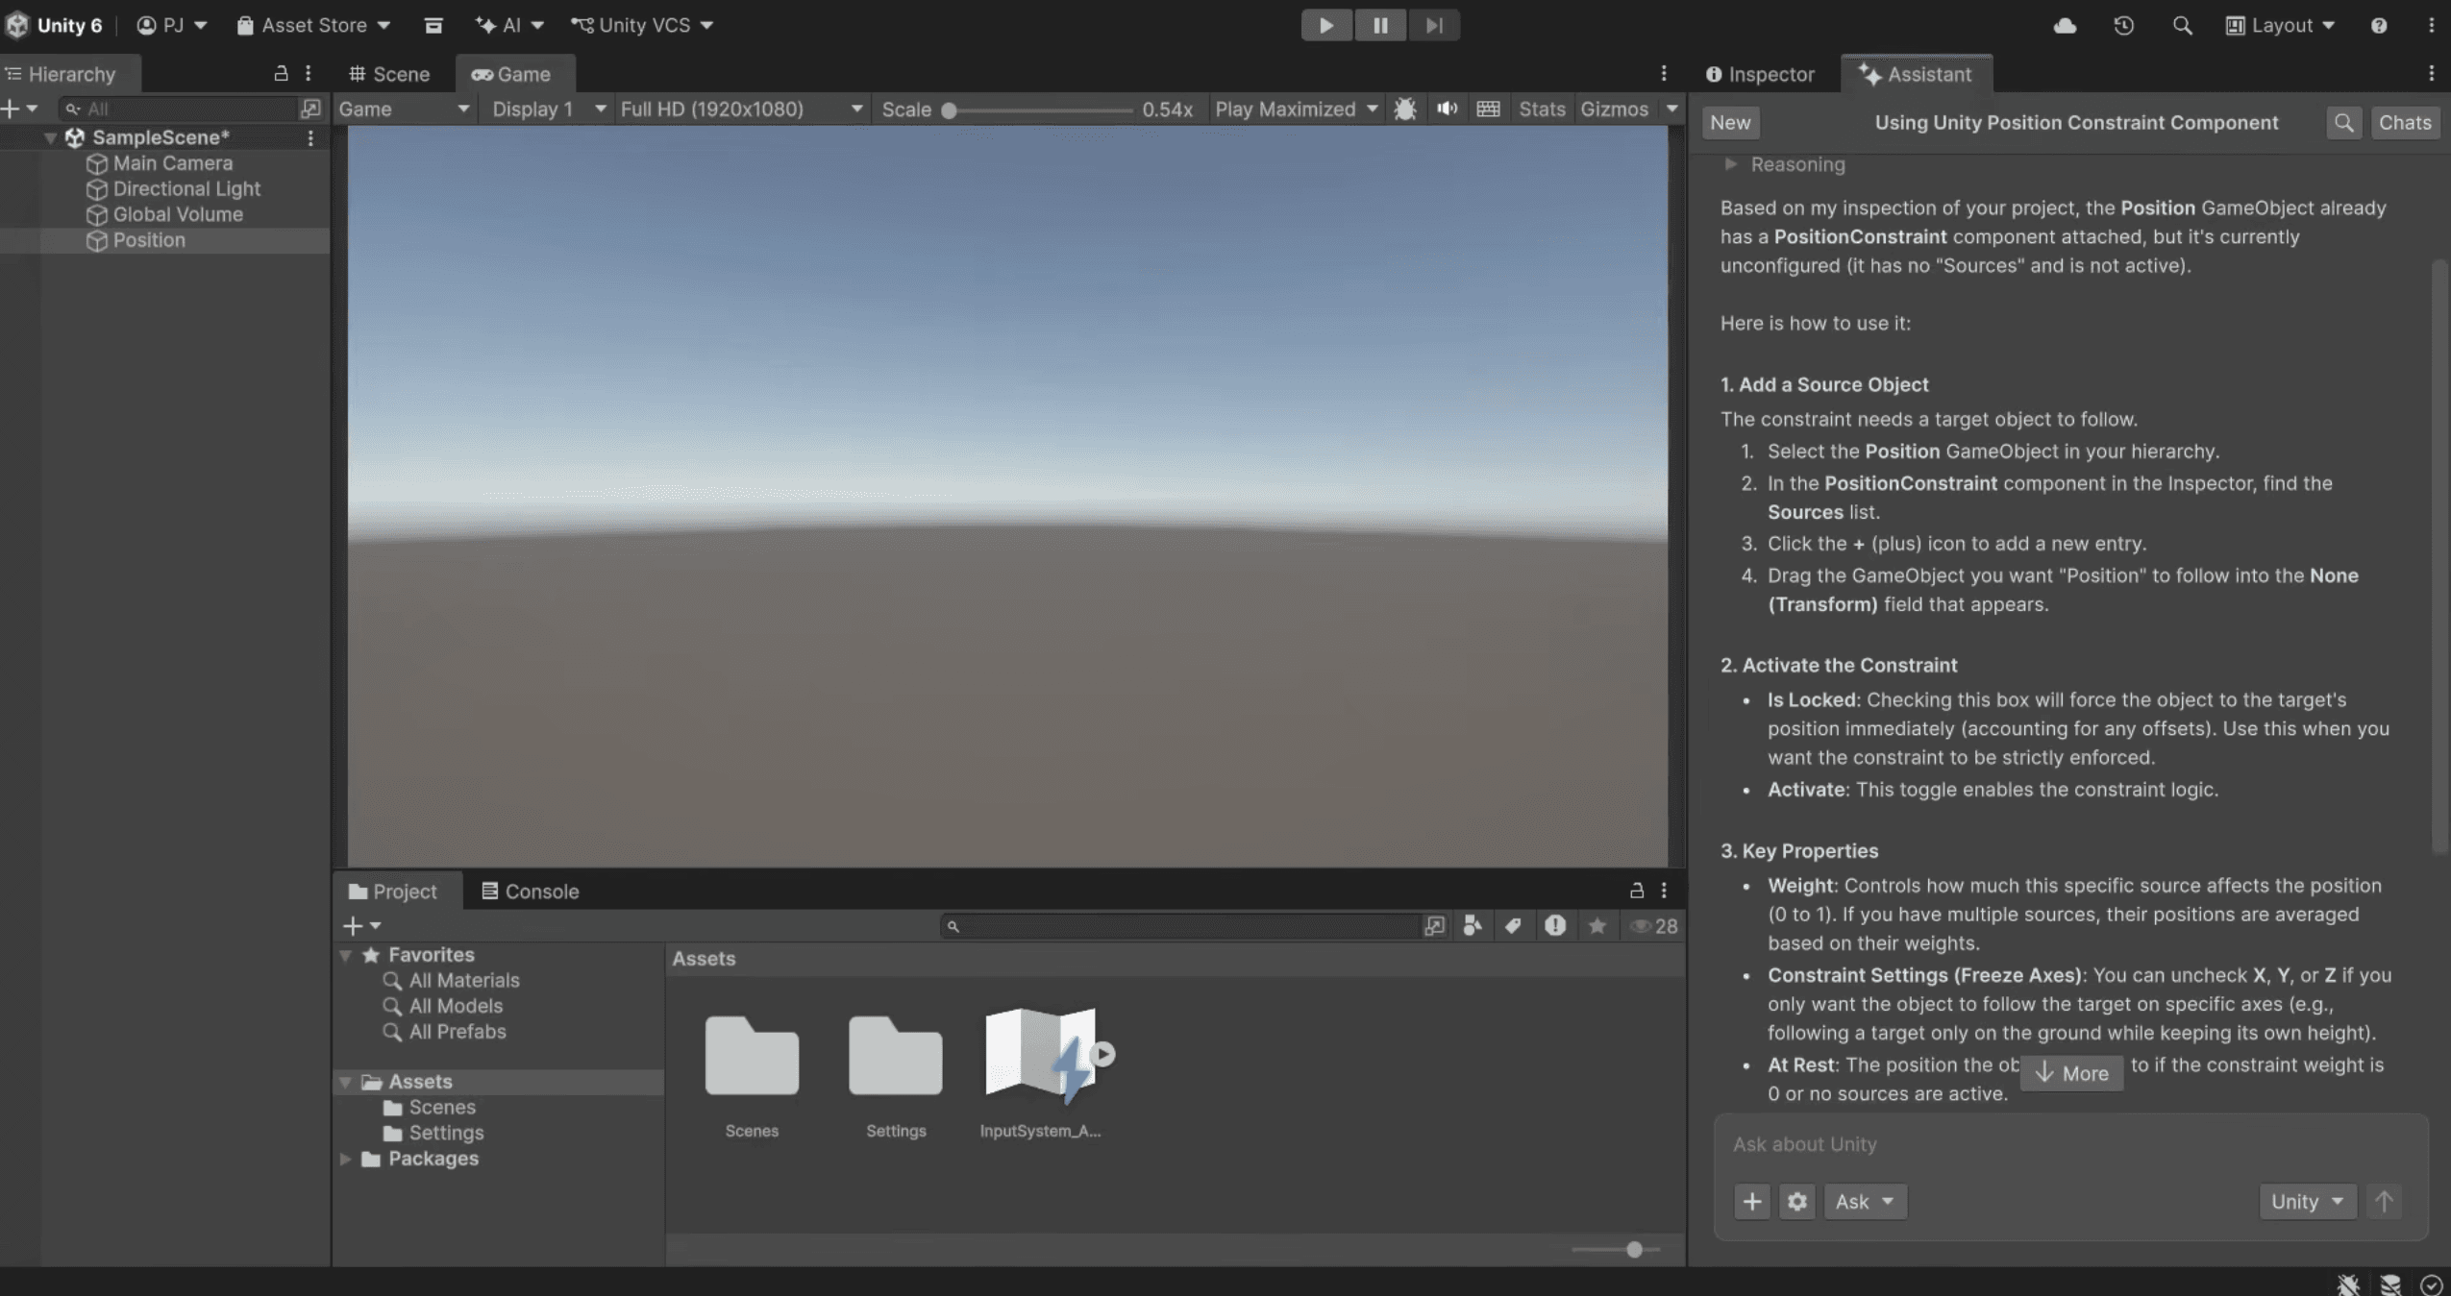Open Assistant settings gear icon
Image resolution: width=2451 pixels, height=1296 pixels.
(x=1796, y=1202)
